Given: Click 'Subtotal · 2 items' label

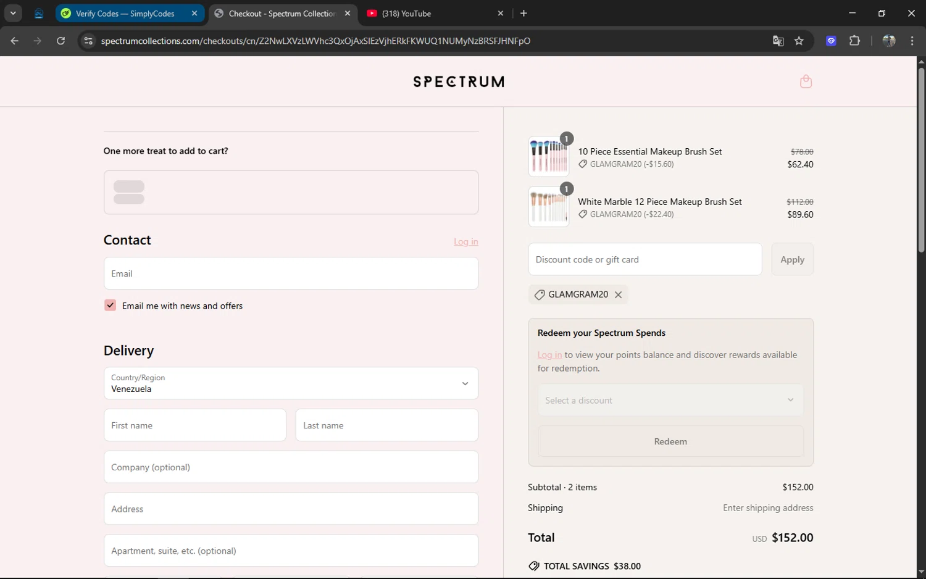Looking at the screenshot, I should 562,487.
